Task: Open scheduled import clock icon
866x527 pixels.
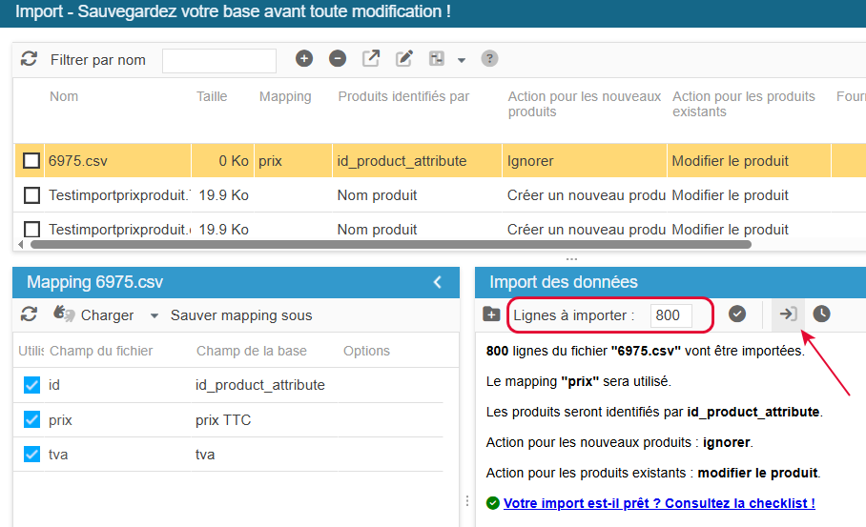Action: [821, 314]
